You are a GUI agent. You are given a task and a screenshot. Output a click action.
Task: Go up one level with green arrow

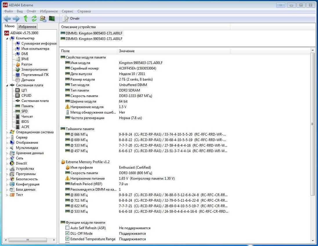26,19
